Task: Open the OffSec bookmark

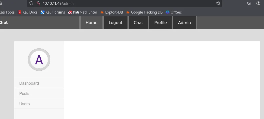Action: click(174, 12)
